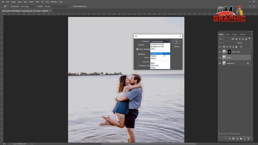Click Add layer mask icon

[x=233, y=139]
